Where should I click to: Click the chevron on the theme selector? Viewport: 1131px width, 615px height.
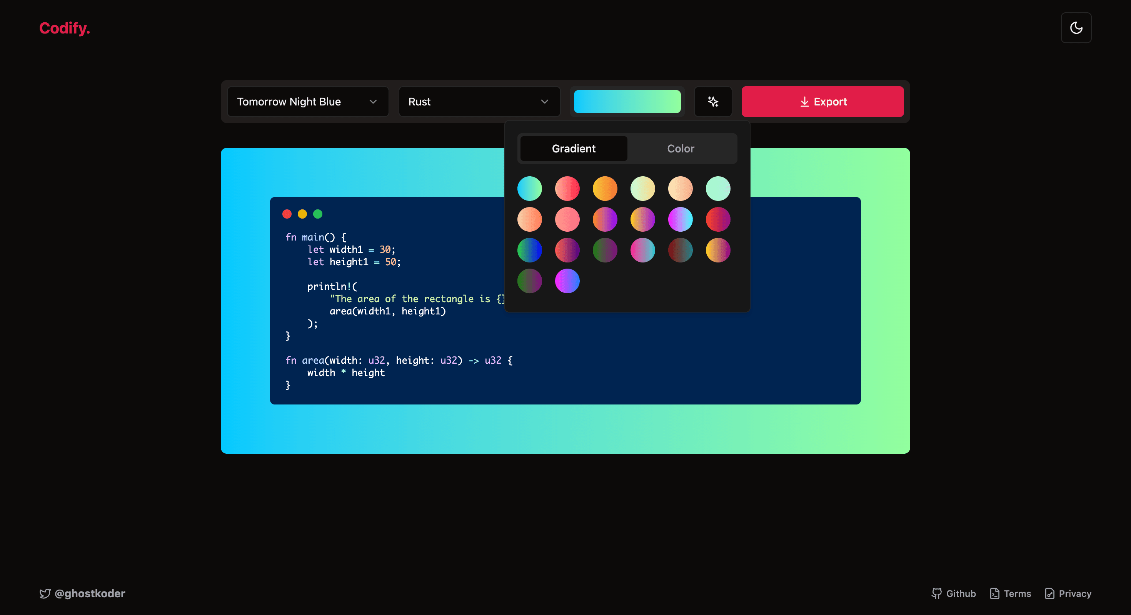pos(373,102)
